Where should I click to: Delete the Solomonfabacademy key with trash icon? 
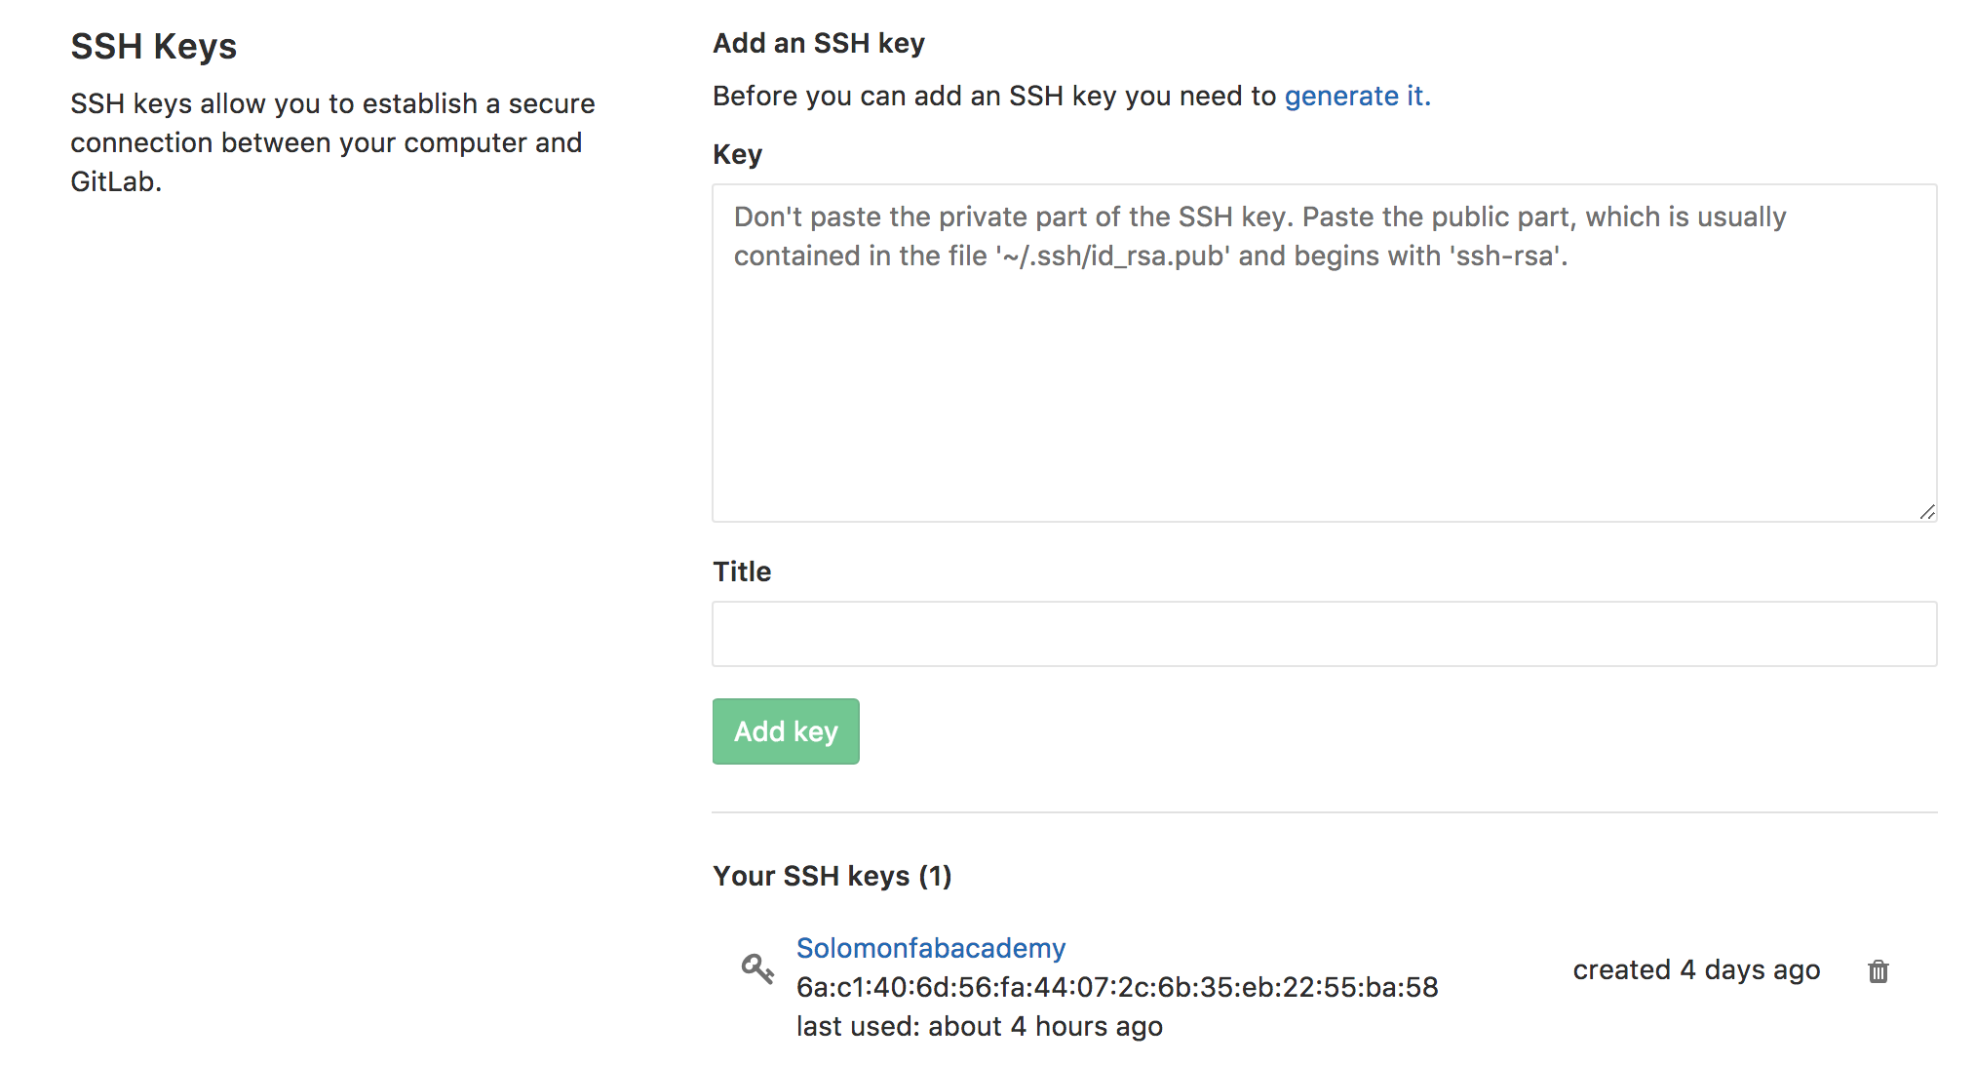pos(1878,971)
